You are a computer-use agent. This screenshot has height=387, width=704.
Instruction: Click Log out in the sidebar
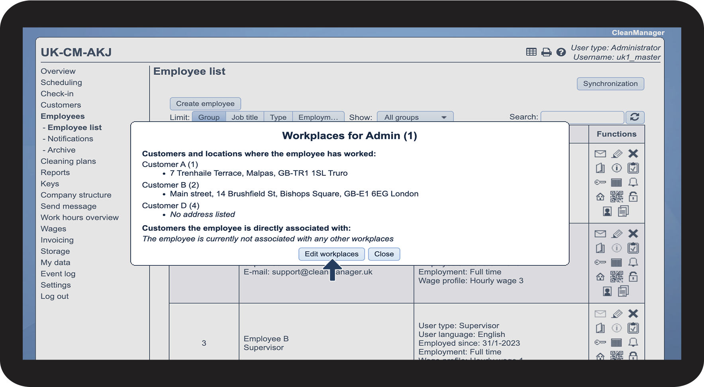point(55,296)
